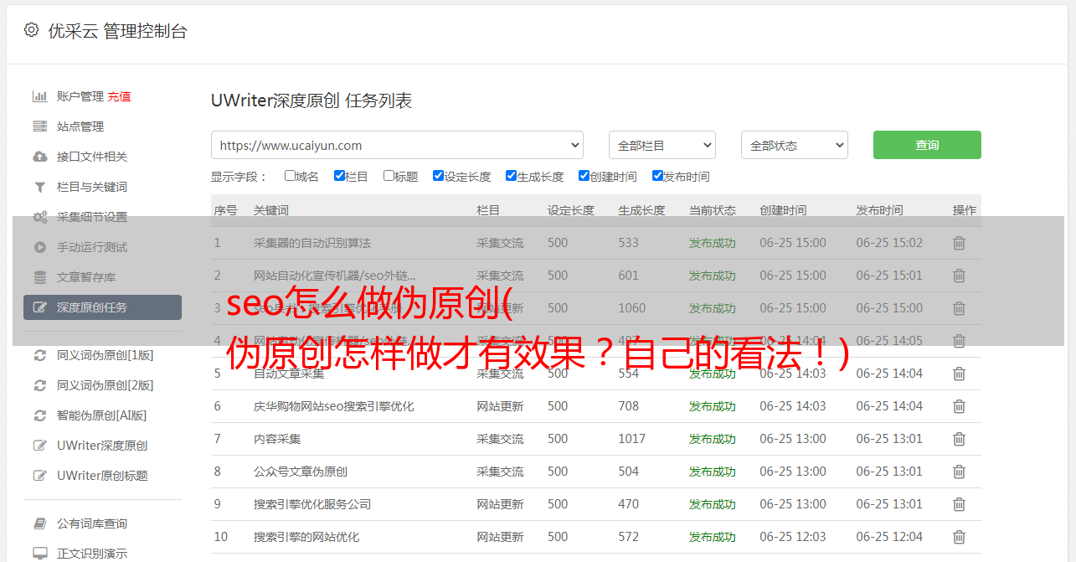Uncheck the 发布时间 field checkbox
This screenshot has width=1076, height=562.
(x=657, y=176)
